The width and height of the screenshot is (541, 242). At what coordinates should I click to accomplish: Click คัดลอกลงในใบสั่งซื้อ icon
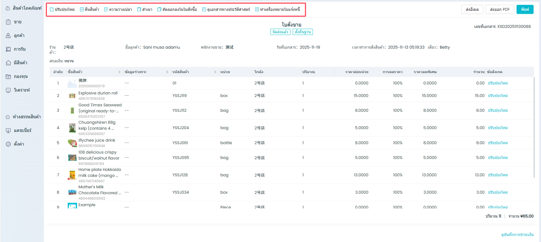tap(159, 9)
